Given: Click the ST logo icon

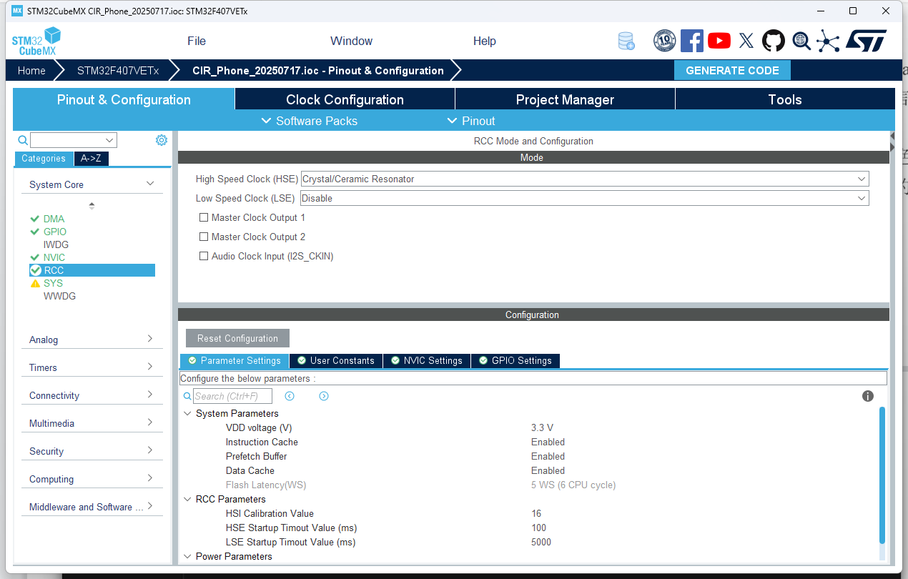Looking at the screenshot, I should (x=867, y=41).
